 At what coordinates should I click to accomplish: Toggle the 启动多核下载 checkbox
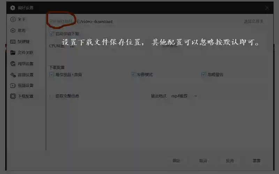click(51, 34)
